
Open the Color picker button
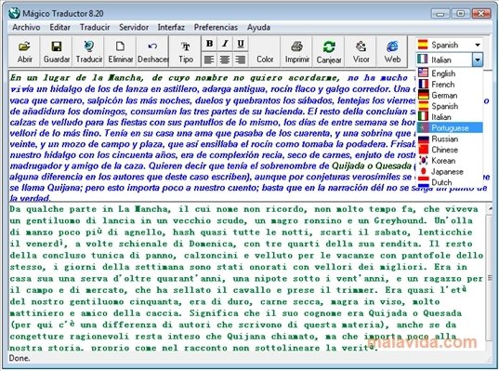click(x=265, y=51)
